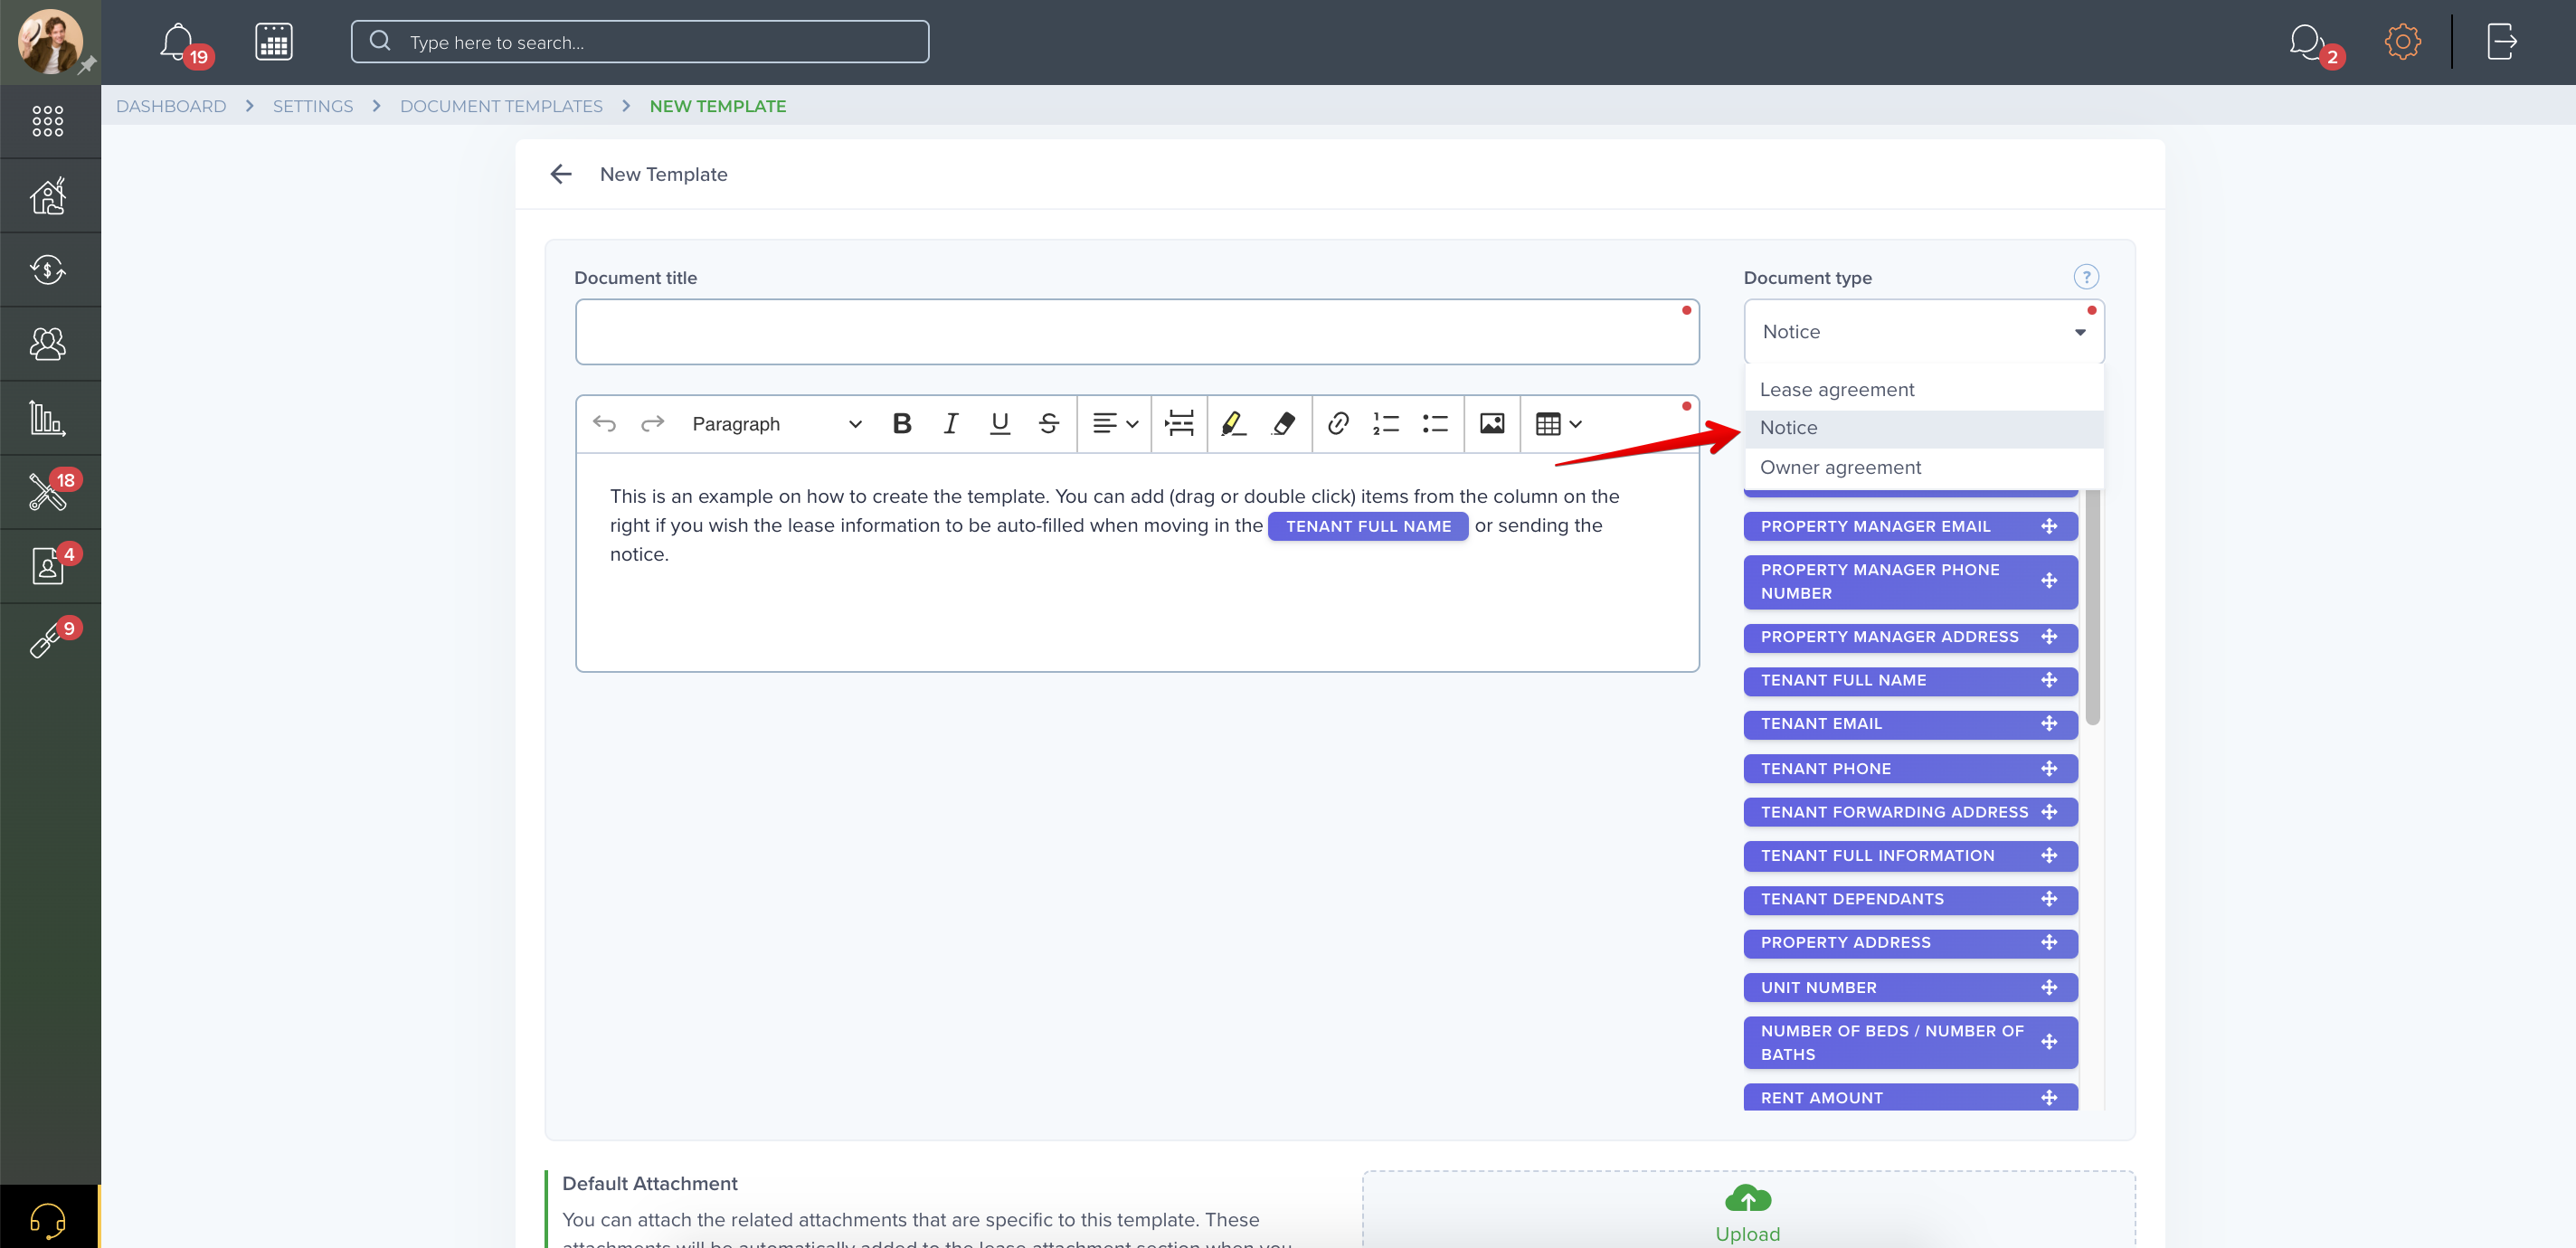Click into the top search box
The height and width of the screenshot is (1248, 2576).
point(640,42)
